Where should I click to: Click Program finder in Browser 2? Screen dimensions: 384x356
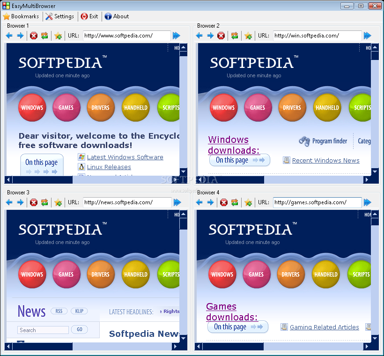tap(323, 141)
